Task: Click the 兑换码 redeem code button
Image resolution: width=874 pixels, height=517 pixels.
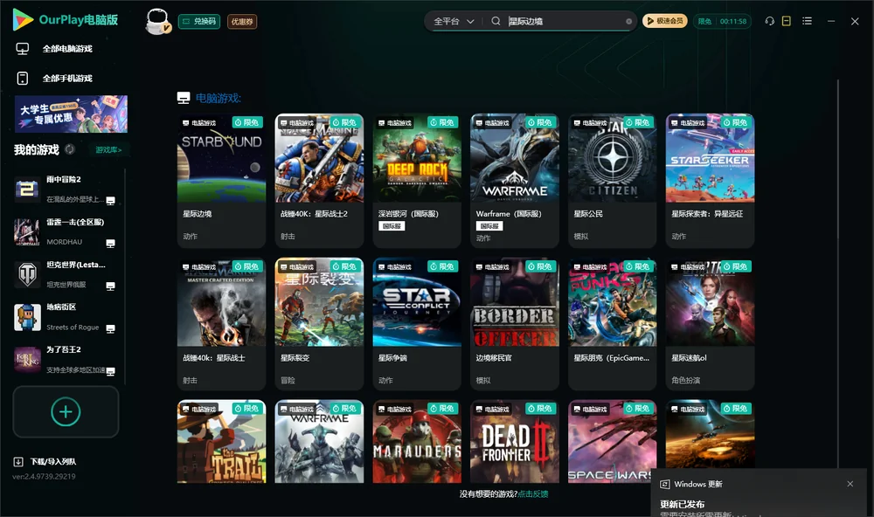Action: pyautogui.click(x=199, y=21)
